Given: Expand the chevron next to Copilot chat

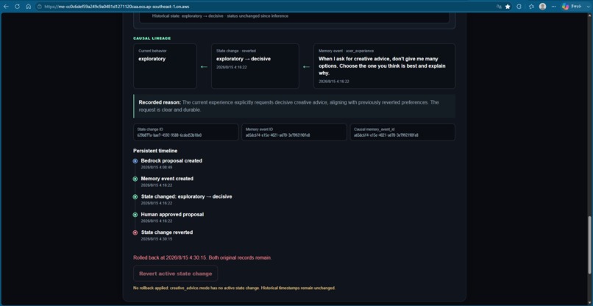Looking at the screenshot, I should click(587, 7).
